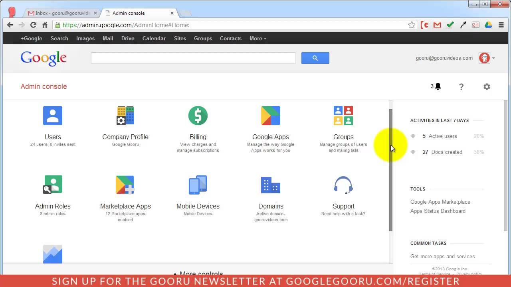Open Mail in the top bar
The image size is (511, 287).
point(108,38)
